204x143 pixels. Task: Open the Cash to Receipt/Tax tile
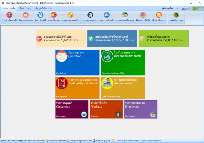point(123,88)
